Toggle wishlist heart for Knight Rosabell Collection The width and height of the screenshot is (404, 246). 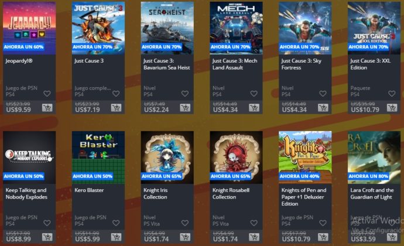[254, 223]
